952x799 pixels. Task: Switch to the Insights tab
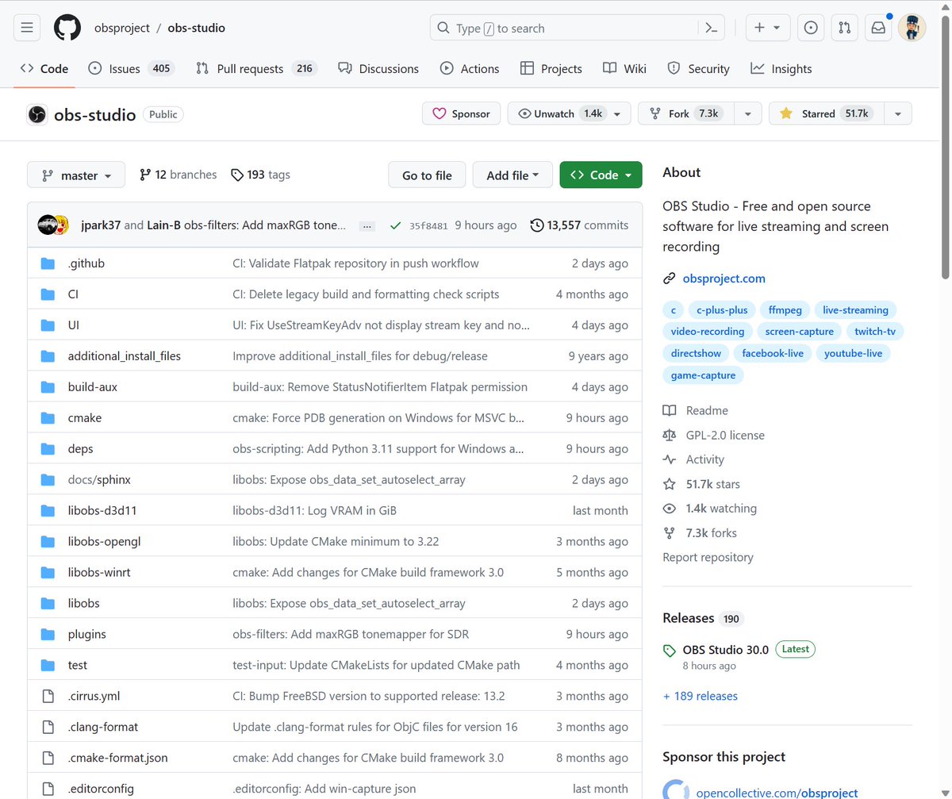781,69
